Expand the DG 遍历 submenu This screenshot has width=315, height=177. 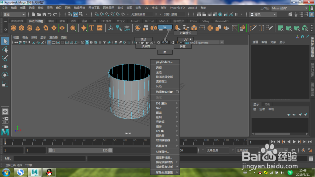[165, 103]
